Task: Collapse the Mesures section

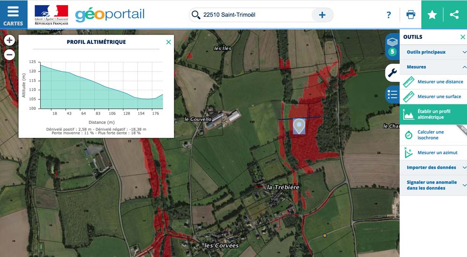Action: [x=433, y=67]
